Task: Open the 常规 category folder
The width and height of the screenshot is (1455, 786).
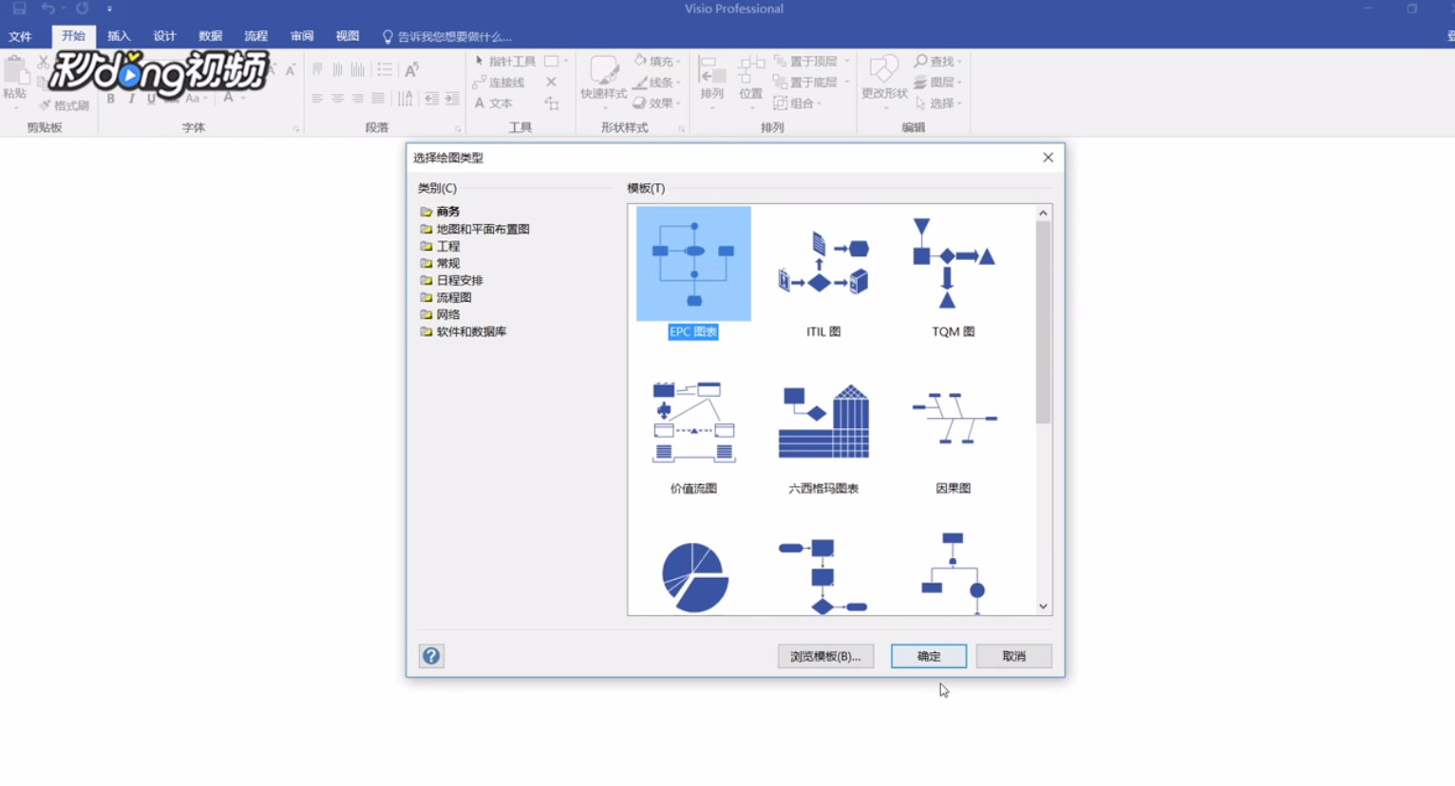Action: pyautogui.click(x=441, y=263)
